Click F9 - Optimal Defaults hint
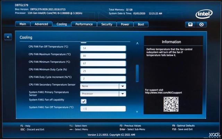222x139 pixels. (x=183, y=126)
